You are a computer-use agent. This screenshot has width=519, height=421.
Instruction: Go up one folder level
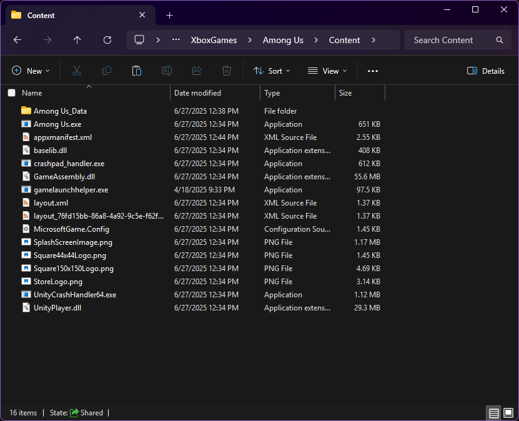click(77, 40)
